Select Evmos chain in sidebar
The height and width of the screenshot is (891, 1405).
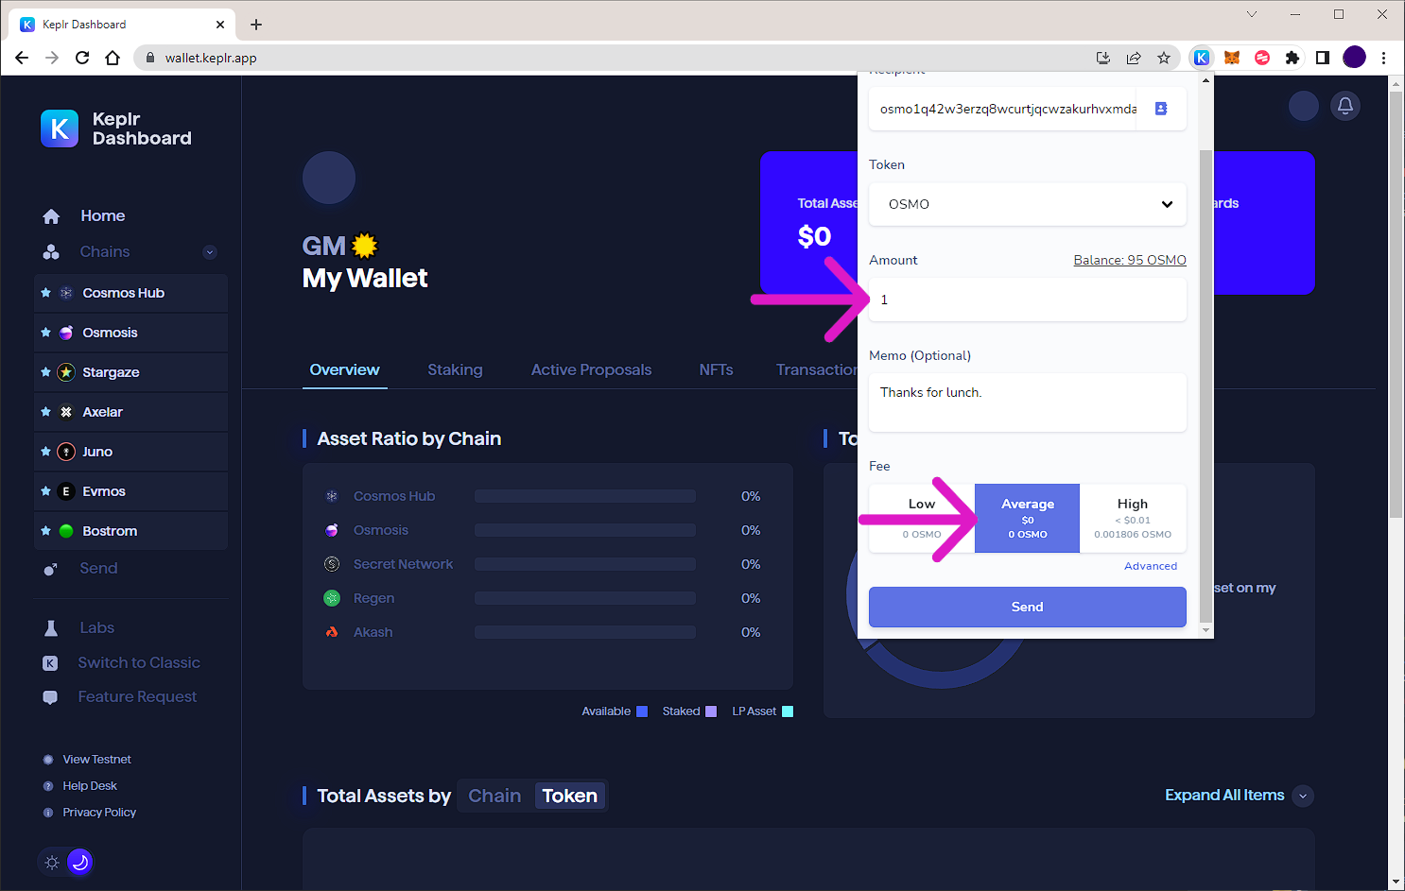point(131,491)
